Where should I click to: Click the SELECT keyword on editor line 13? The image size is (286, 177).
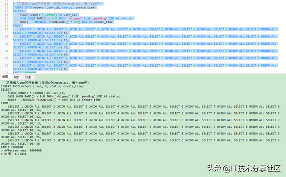[18, 11]
